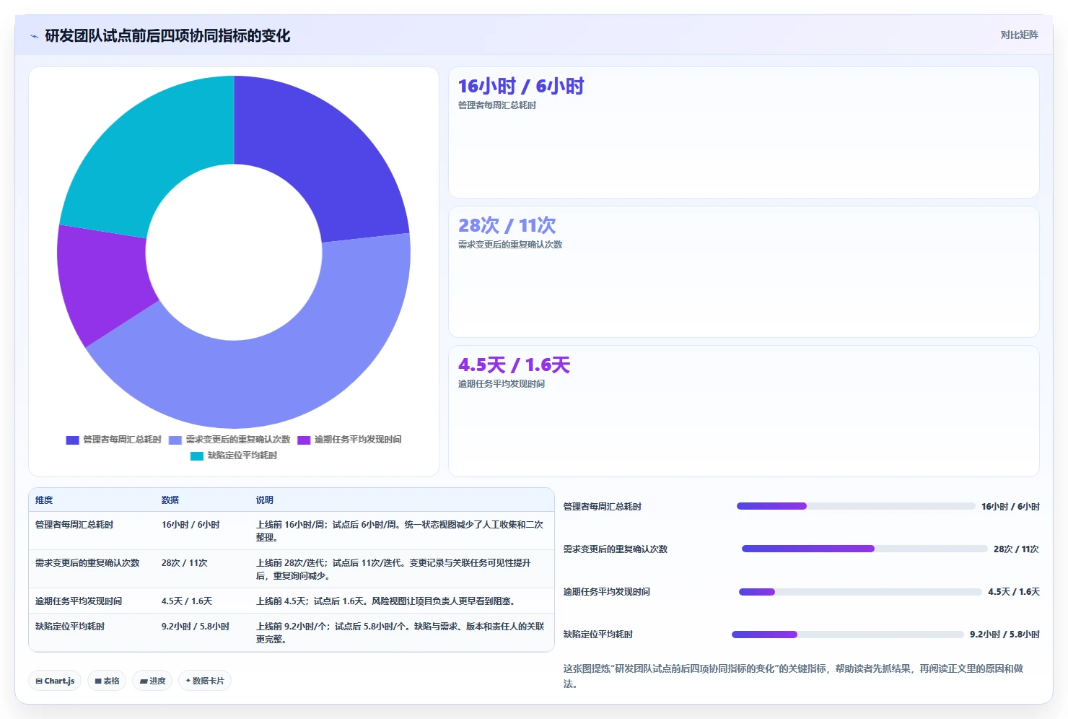This screenshot has height=719, width=1068.
Task: Click the 维度 table column header
Action: (x=44, y=500)
